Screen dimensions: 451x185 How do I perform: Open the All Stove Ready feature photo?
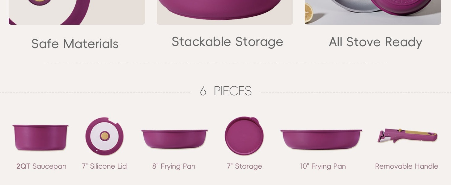[x=373, y=12]
